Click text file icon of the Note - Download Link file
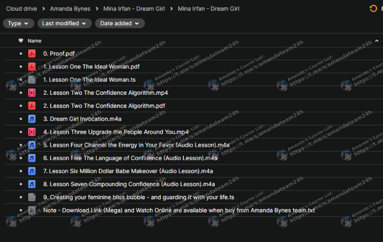This screenshot has height=242, width=383. 32,210
